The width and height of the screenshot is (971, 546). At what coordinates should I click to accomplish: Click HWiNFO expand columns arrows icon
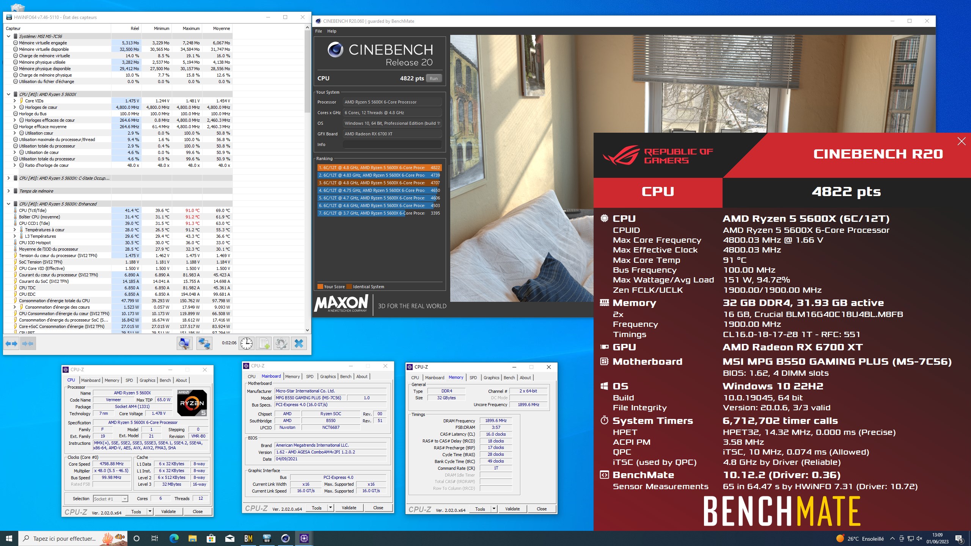click(11, 344)
